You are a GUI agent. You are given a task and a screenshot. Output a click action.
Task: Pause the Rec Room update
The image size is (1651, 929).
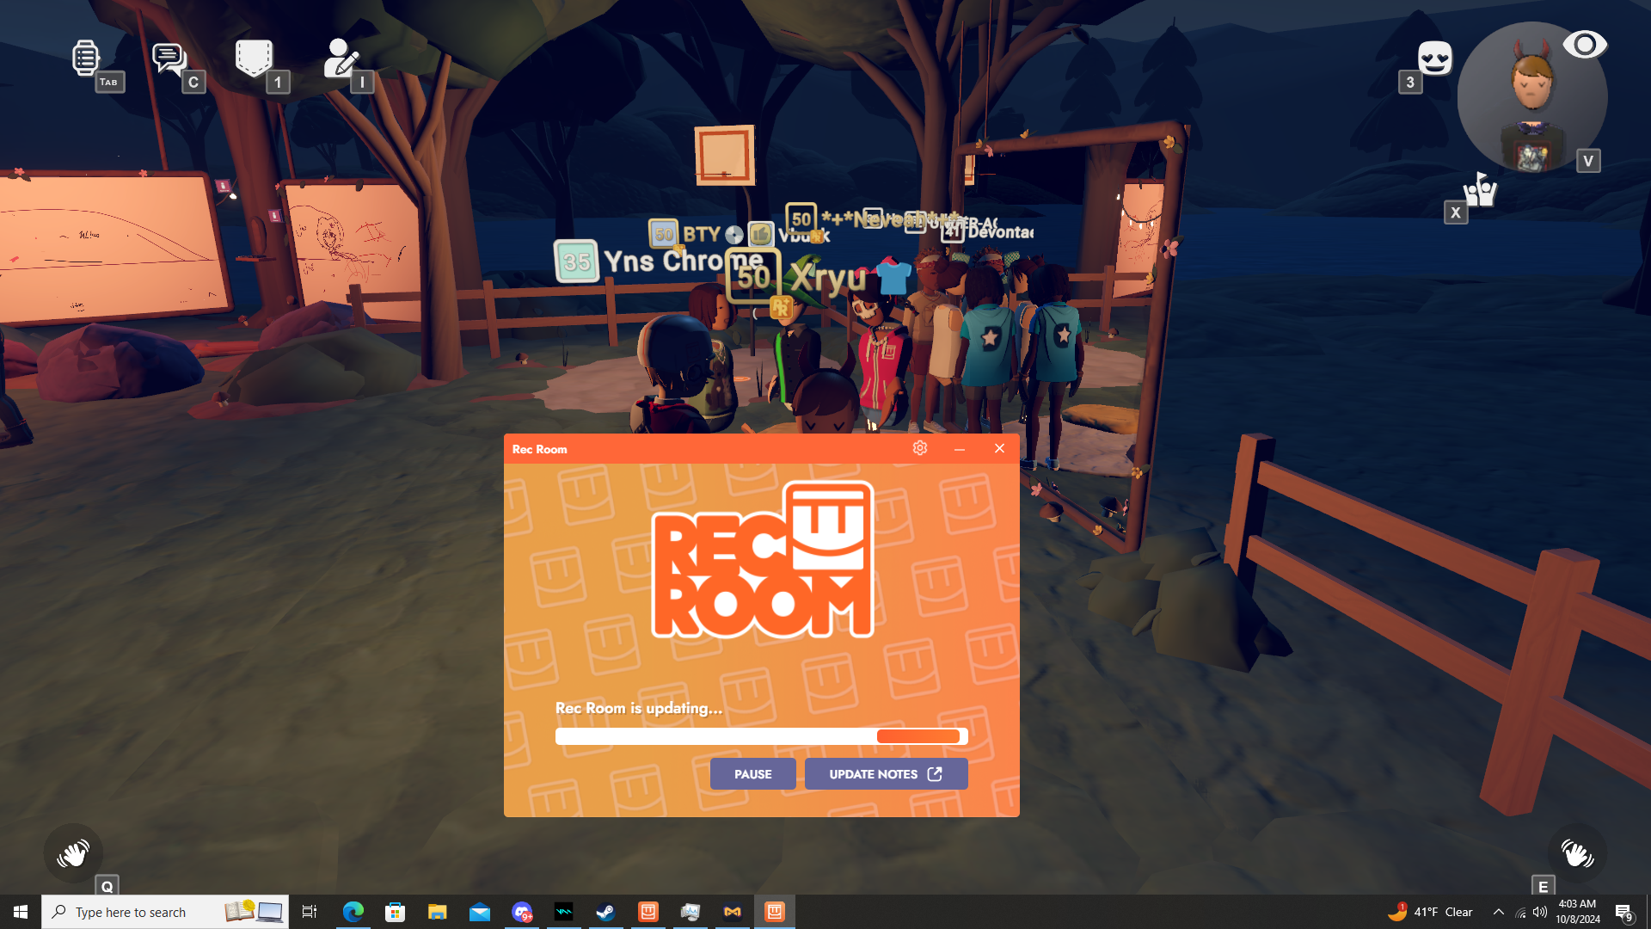(x=752, y=774)
